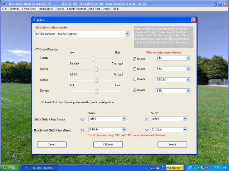The height and width of the screenshot is (171, 229).
Task: Expand the Elevator control channel dropdown
Action: (x=188, y=91)
